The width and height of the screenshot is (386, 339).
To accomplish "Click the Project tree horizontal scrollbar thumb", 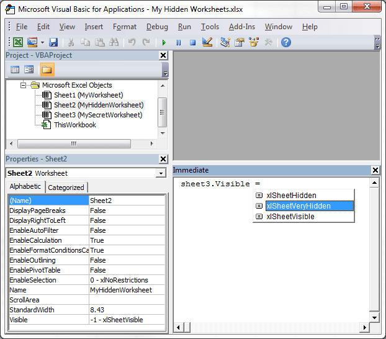I will tap(74, 143).
